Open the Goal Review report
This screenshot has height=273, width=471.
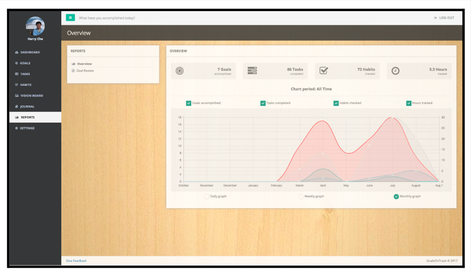pyautogui.click(x=84, y=70)
